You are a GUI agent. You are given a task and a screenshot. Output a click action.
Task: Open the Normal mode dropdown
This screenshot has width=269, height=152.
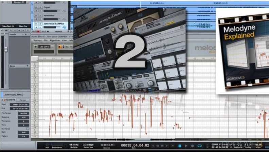[59, 31]
